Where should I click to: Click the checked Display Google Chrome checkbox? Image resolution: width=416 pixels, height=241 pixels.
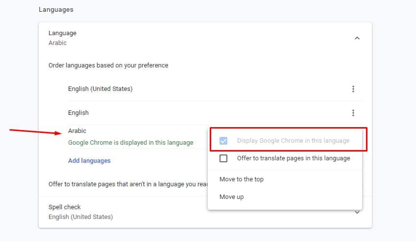click(223, 141)
